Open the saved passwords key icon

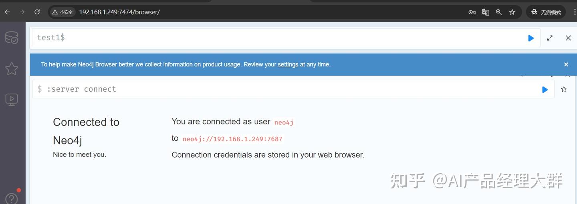[472, 12]
